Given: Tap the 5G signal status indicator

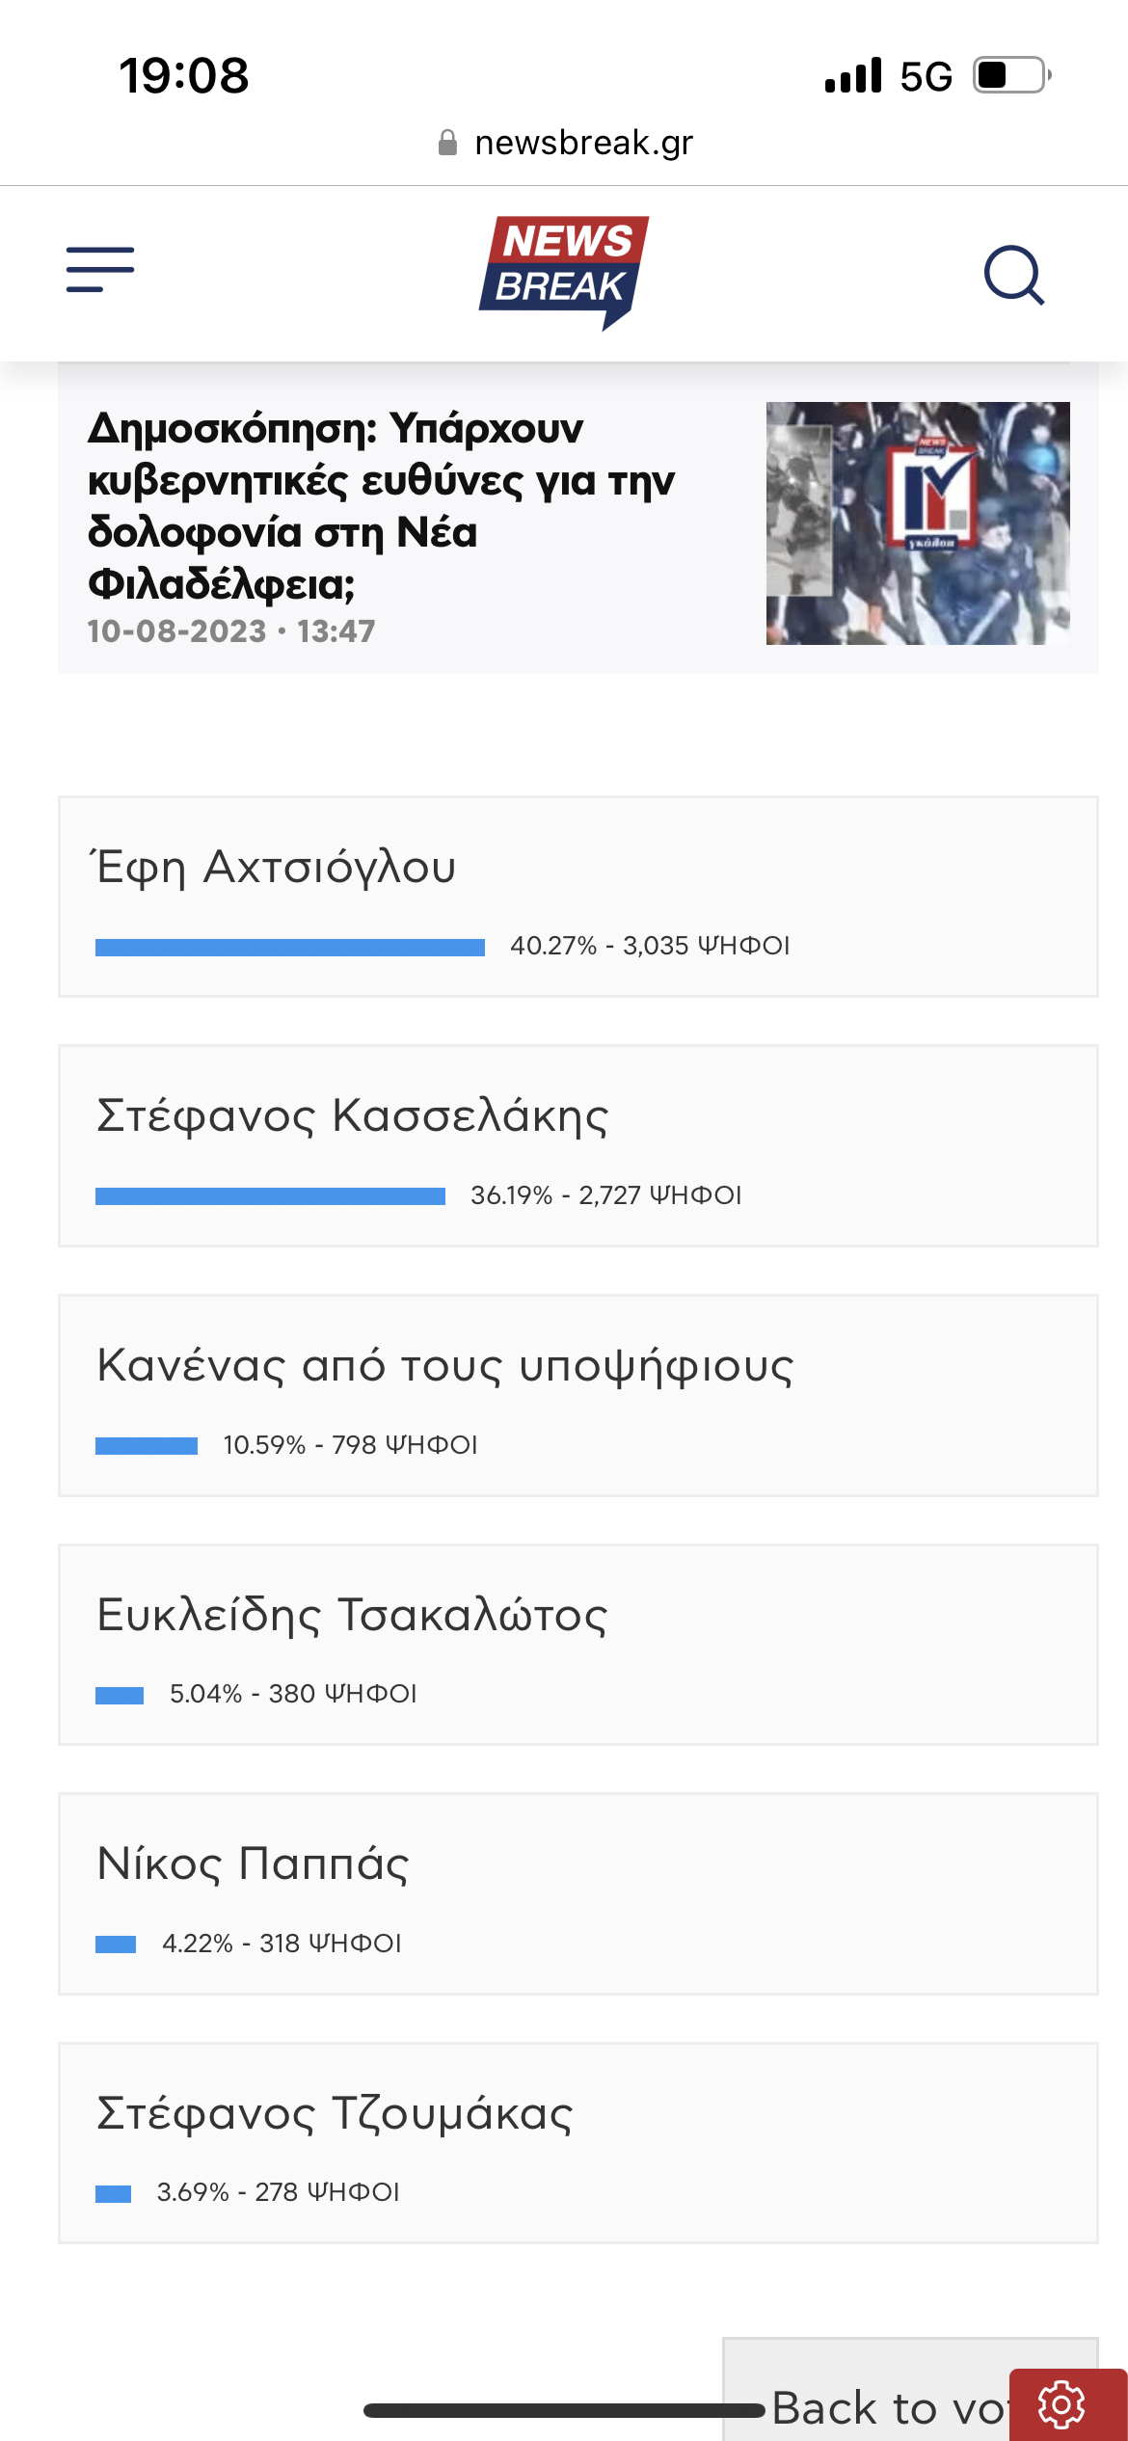Looking at the screenshot, I should pos(926,76).
